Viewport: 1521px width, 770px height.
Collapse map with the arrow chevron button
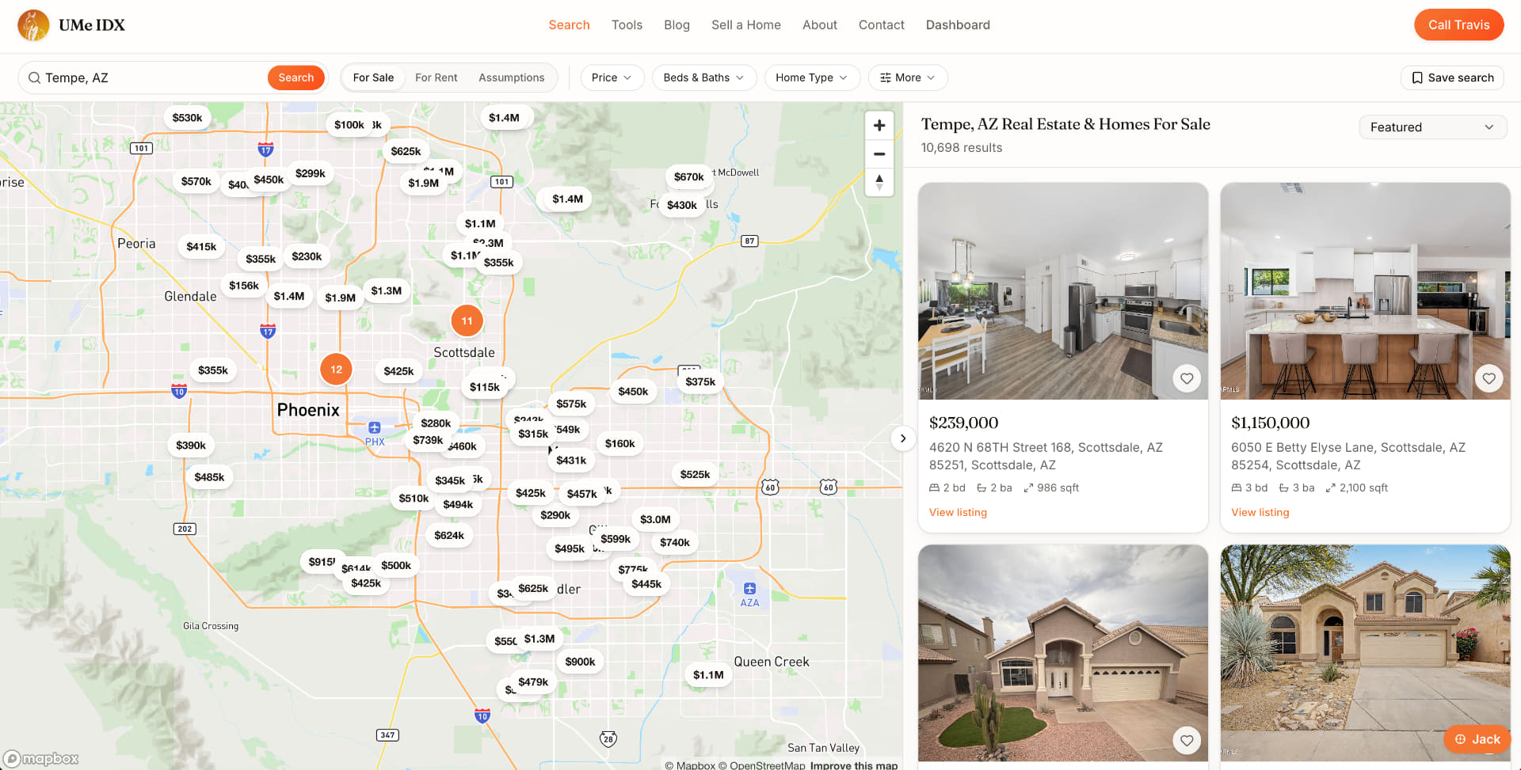click(x=903, y=438)
